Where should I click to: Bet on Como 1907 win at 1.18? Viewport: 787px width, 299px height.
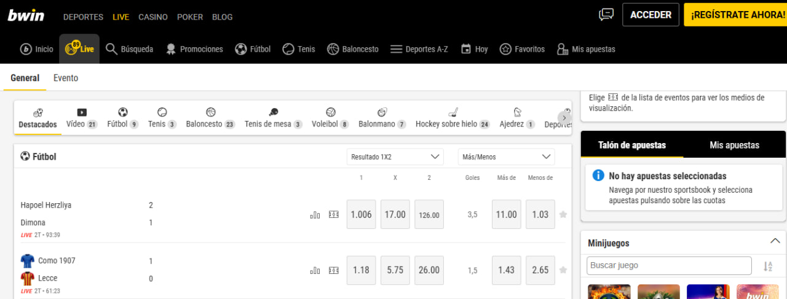click(x=362, y=270)
